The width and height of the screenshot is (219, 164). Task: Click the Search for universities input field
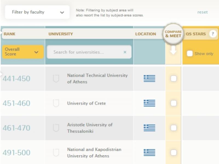coord(85,52)
